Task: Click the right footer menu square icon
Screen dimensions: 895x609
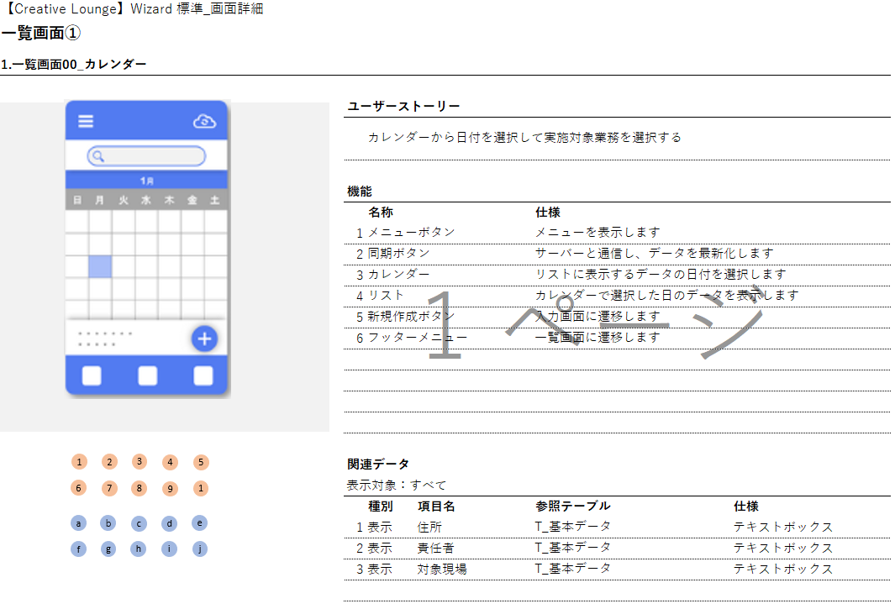Action: pyautogui.click(x=203, y=375)
